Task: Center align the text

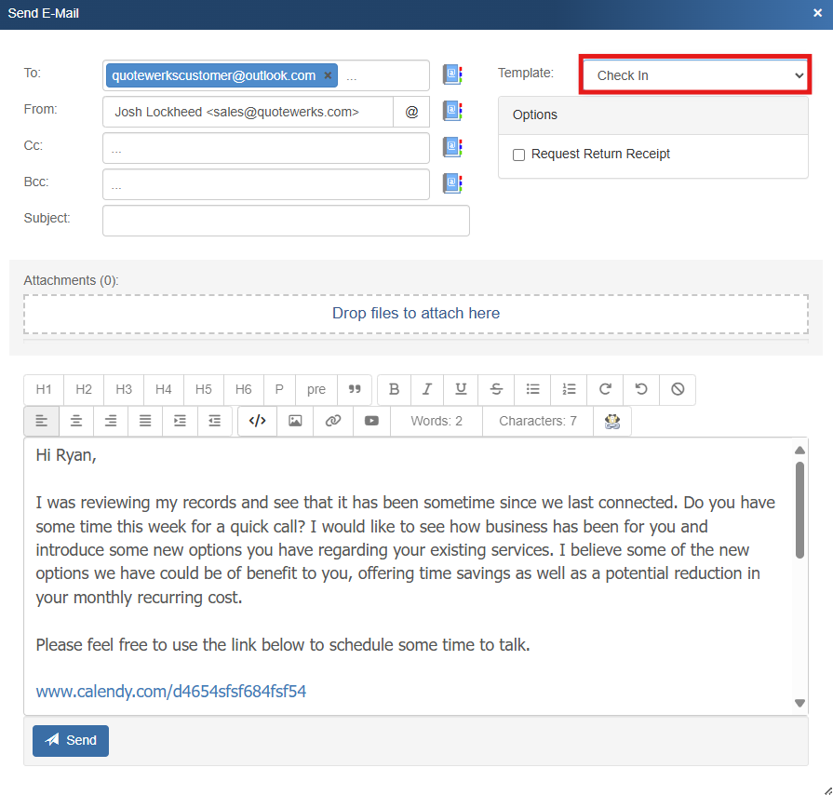Action: coord(76,421)
